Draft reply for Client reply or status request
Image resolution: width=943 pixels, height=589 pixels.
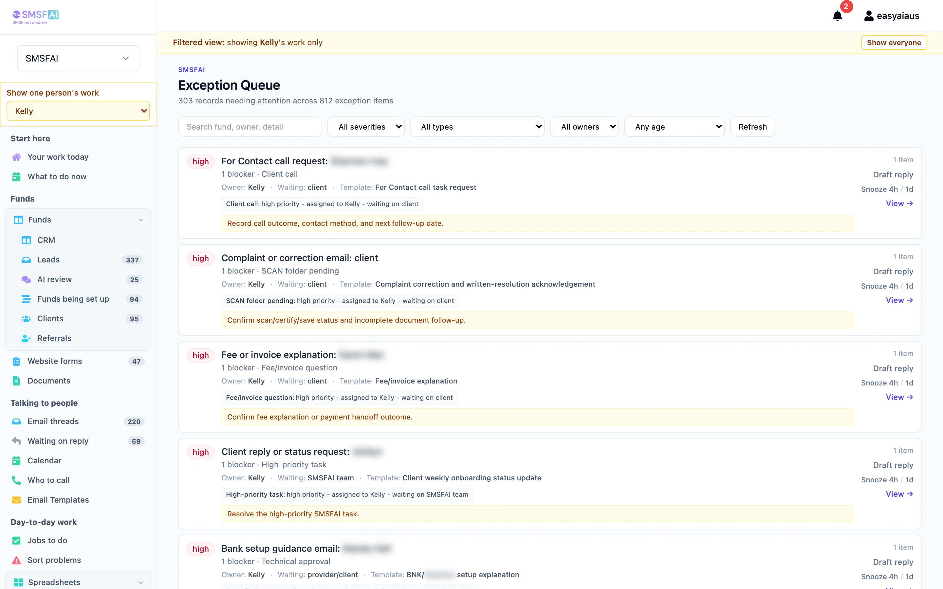pos(893,465)
